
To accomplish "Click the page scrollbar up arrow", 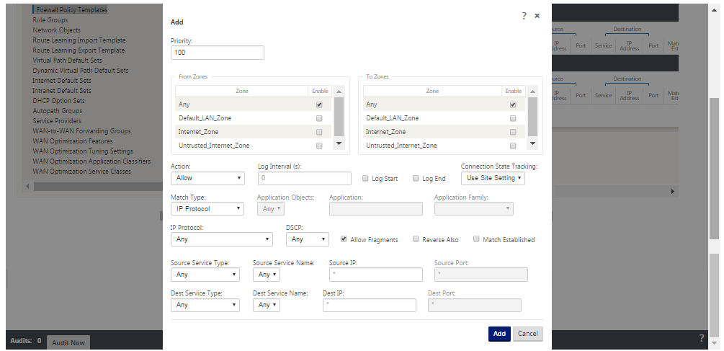I will [714, 10].
